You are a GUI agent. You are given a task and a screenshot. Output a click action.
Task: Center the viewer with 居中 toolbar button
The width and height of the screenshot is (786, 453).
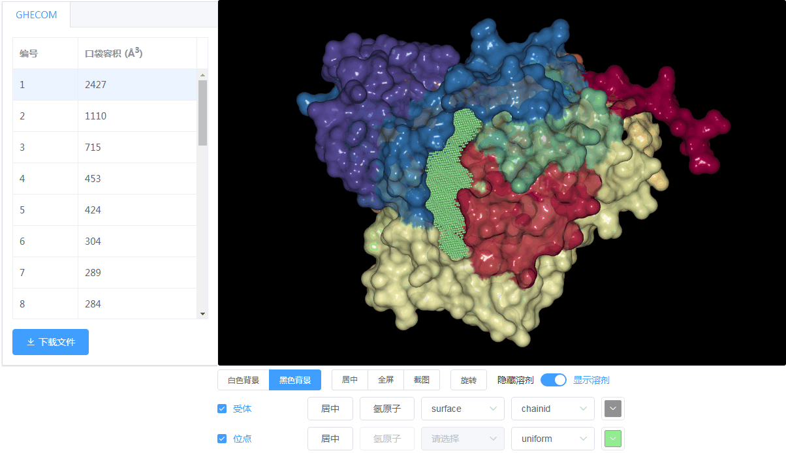pos(350,380)
